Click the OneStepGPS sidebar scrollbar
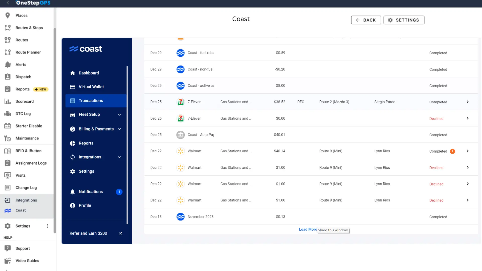The image size is (482, 271). coord(55,130)
